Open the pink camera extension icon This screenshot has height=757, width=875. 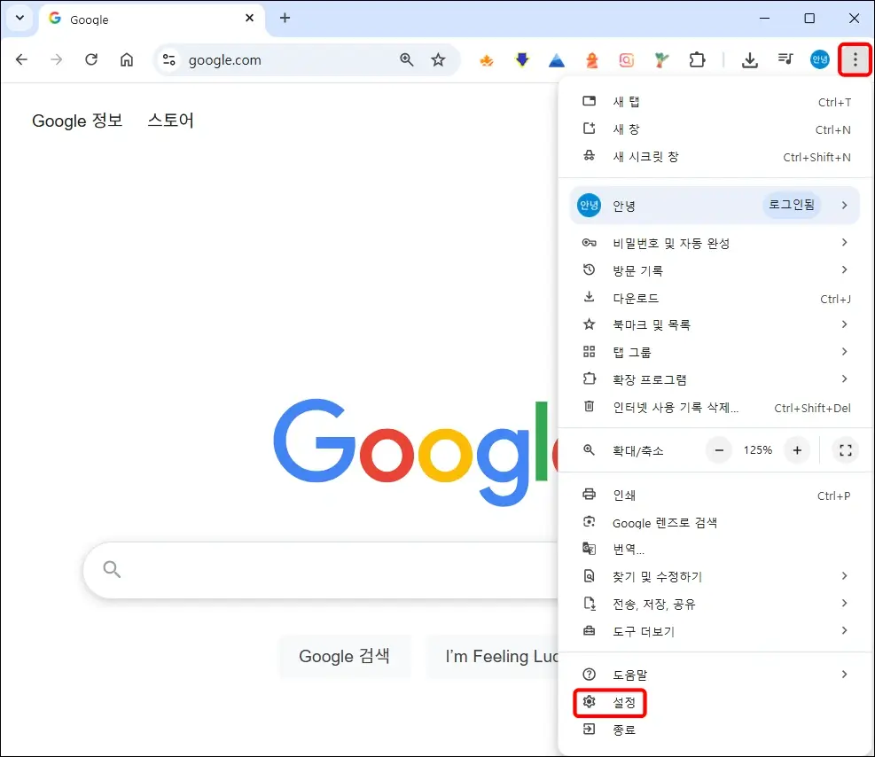(x=626, y=59)
